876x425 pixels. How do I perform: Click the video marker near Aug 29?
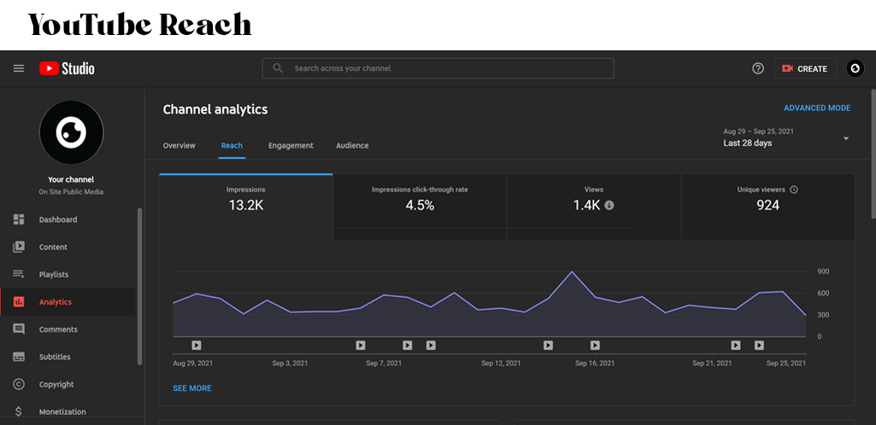click(196, 346)
